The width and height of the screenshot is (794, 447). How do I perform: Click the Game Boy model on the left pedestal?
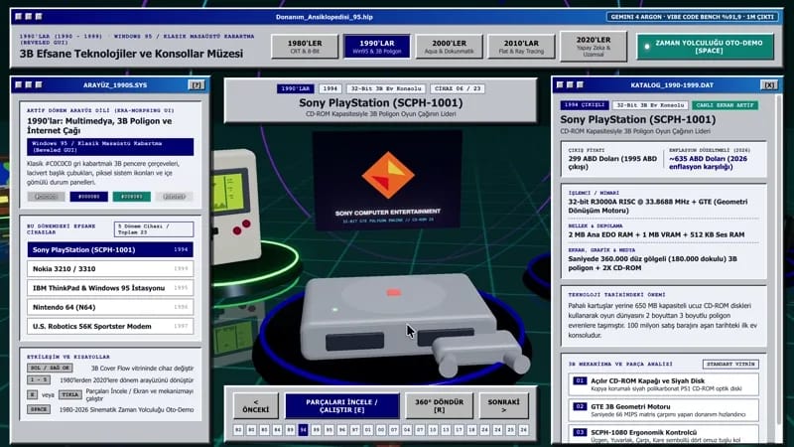coord(237,206)
